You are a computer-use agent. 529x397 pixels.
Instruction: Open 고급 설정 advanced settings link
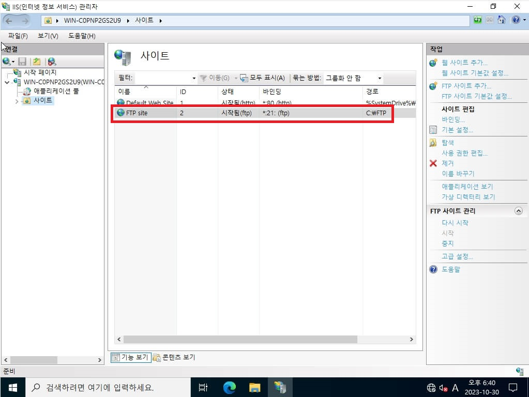(458, 256)
